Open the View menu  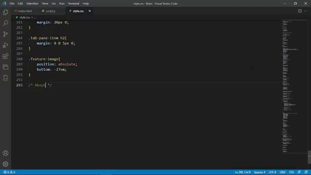click(x=45, y=3)
